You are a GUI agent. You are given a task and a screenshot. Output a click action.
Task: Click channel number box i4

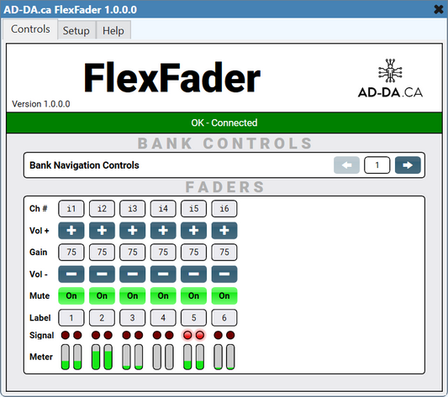163,209
